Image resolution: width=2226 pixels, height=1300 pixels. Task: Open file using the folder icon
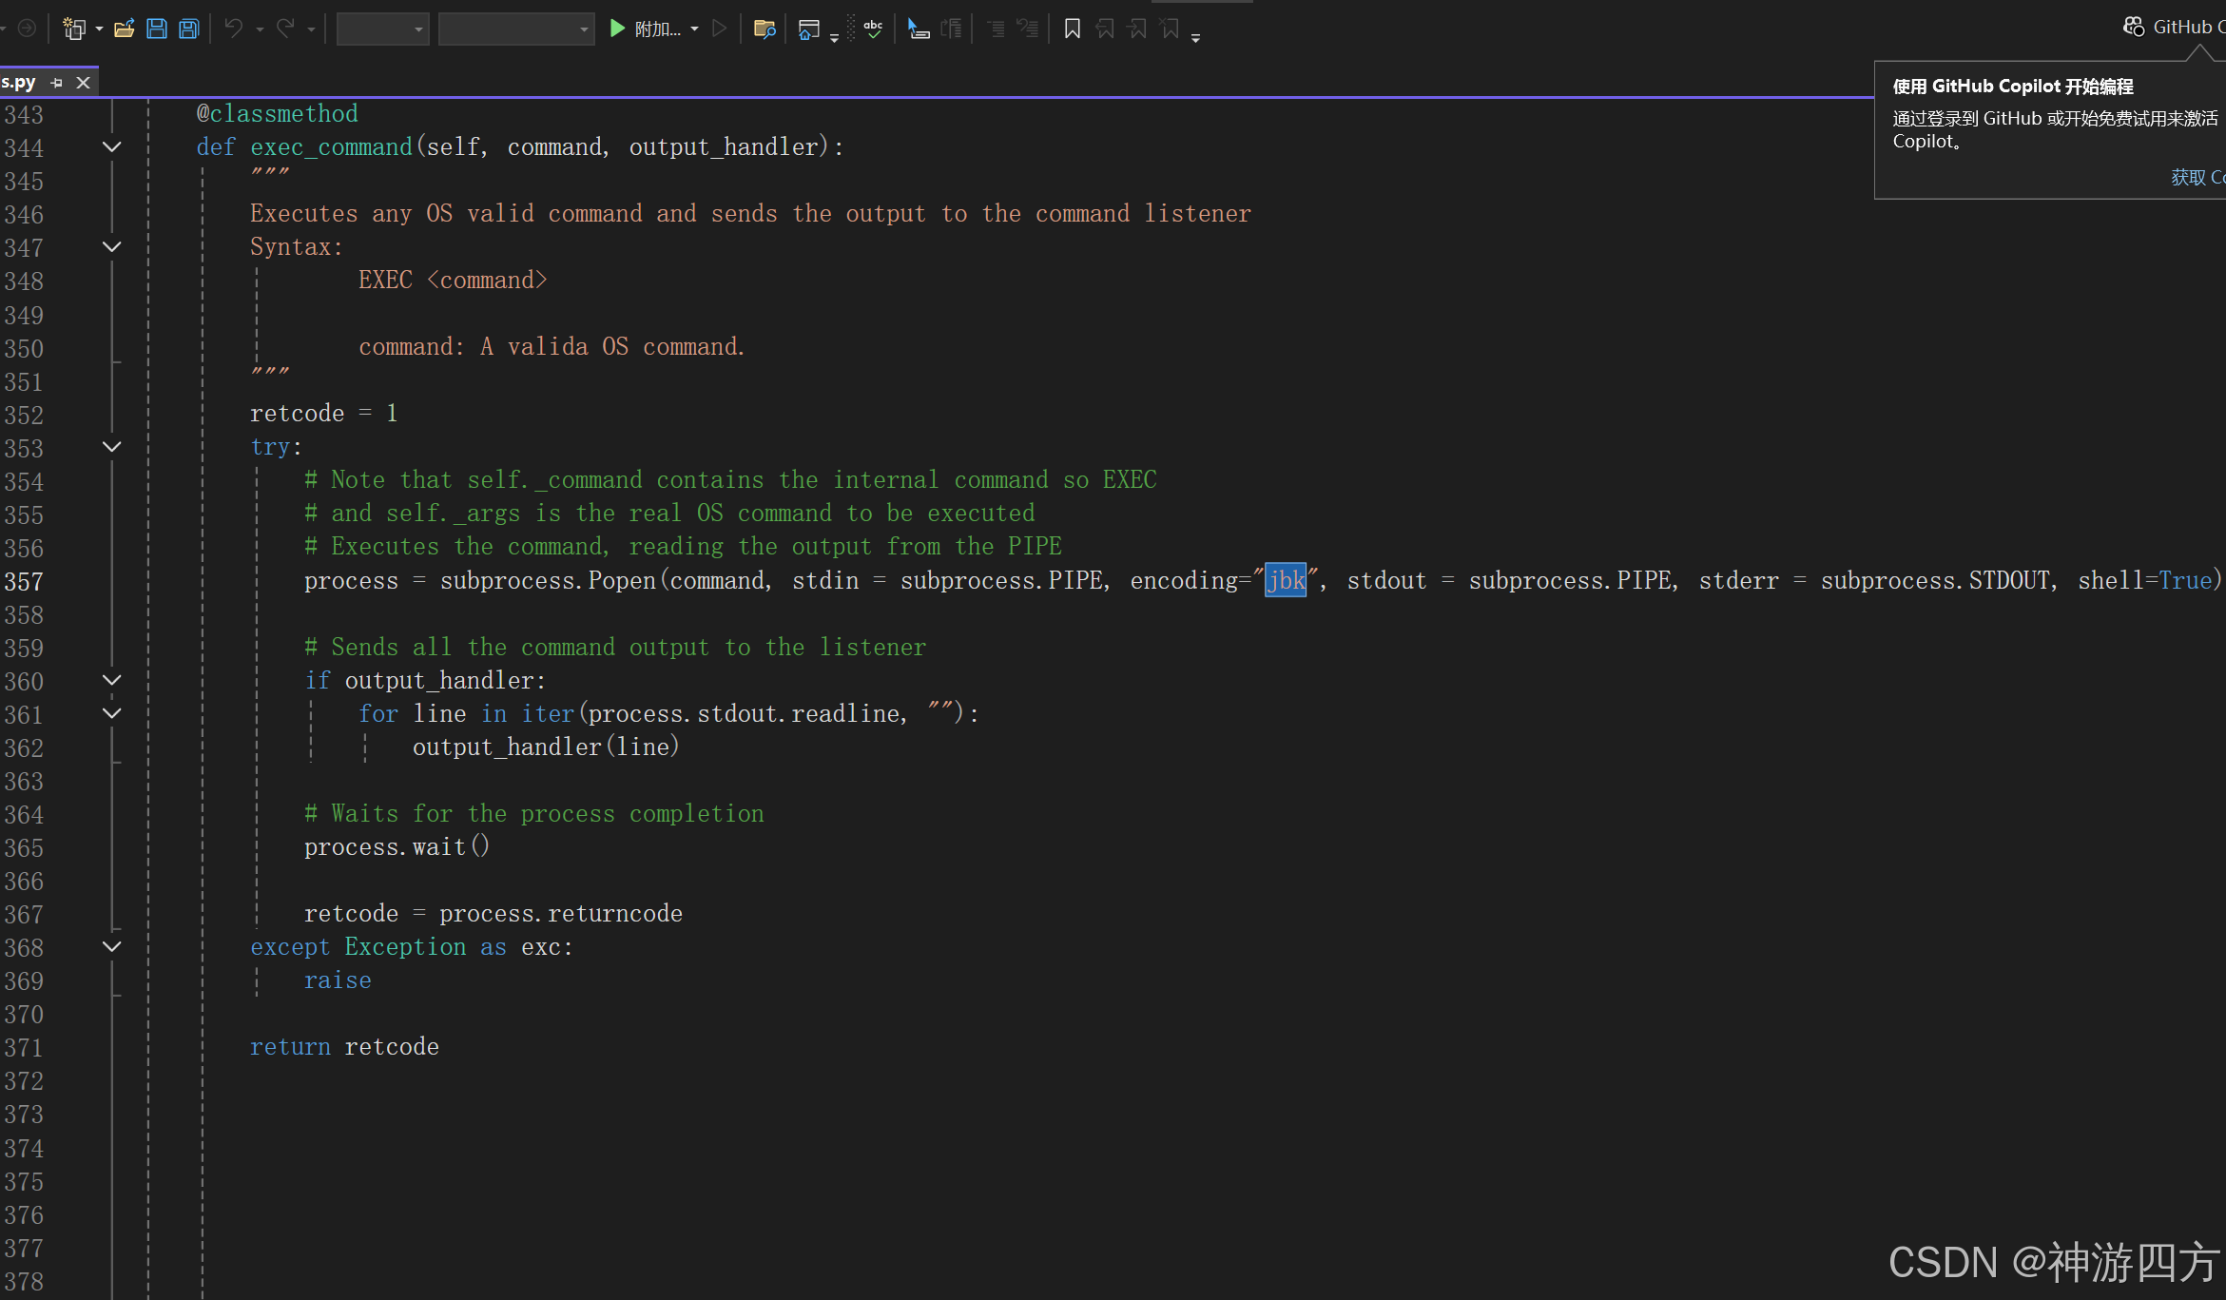pos(124,29)
